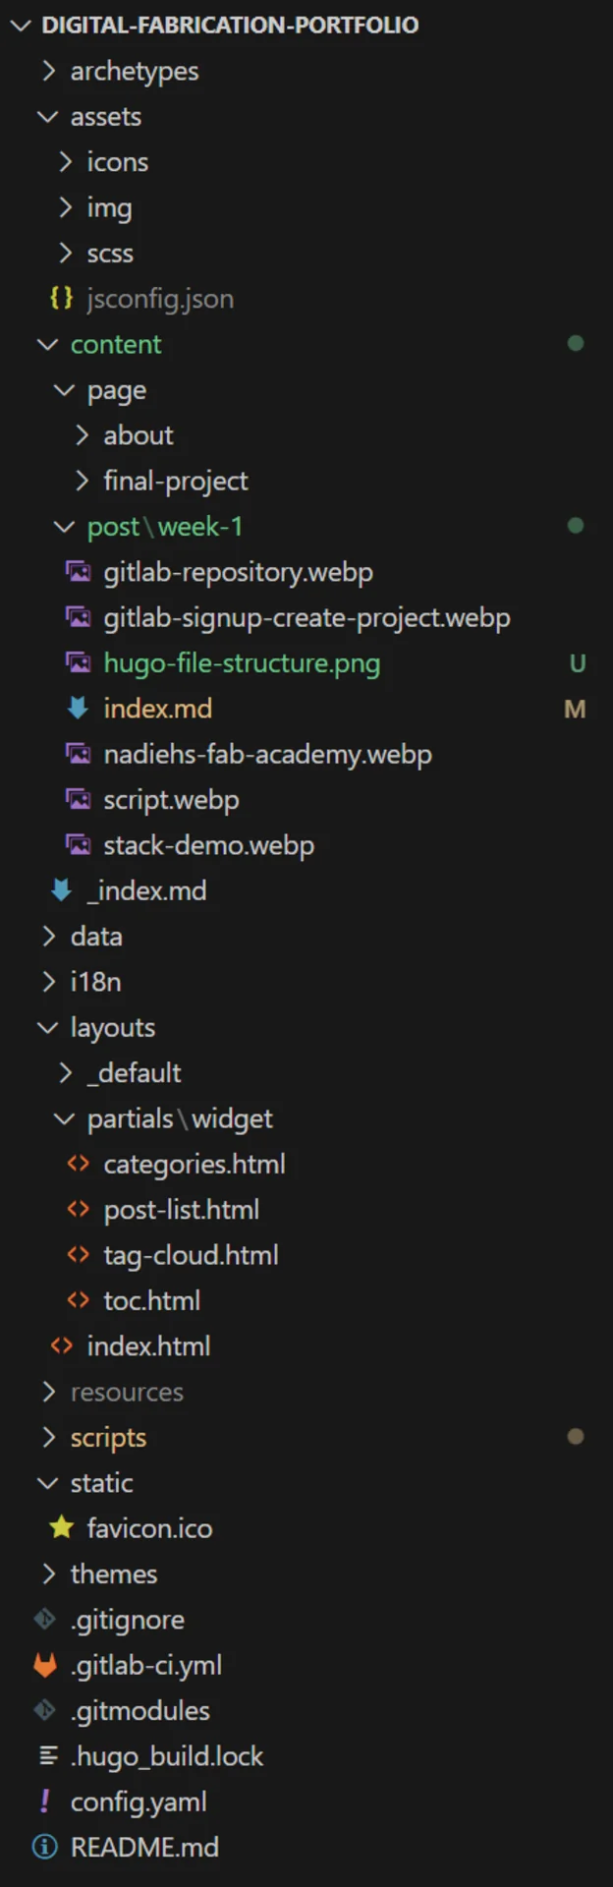Click the star icon beside favicon.ico
The height and width of the screenshot is (1887, 613).
tap(62, 1527)
